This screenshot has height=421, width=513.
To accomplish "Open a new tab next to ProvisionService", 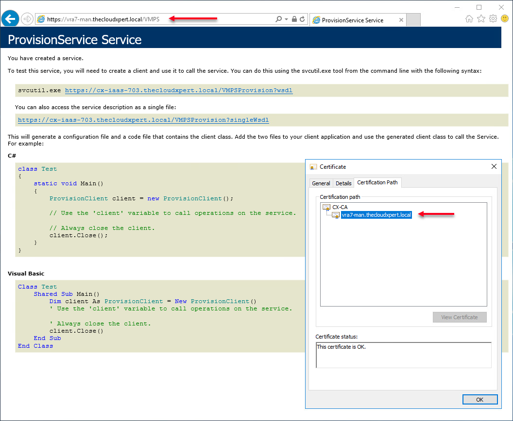I will click(413, 20).
